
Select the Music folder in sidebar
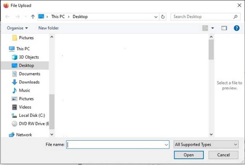coord(24,90)
